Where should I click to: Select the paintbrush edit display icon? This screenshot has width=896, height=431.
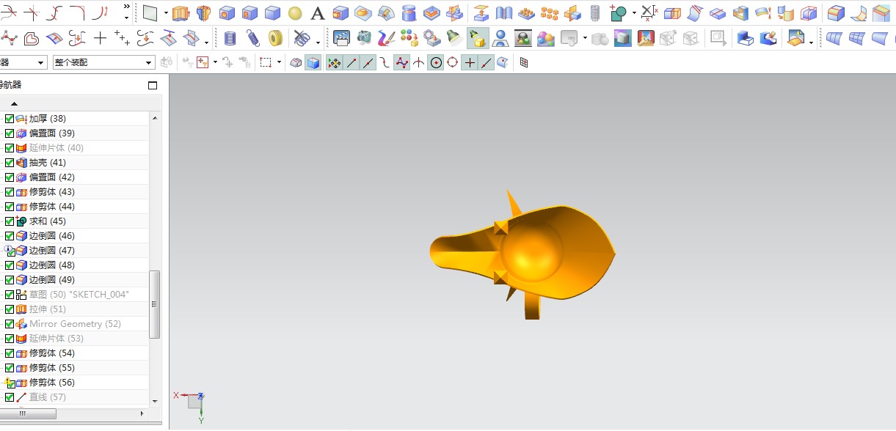coord(387,38)
